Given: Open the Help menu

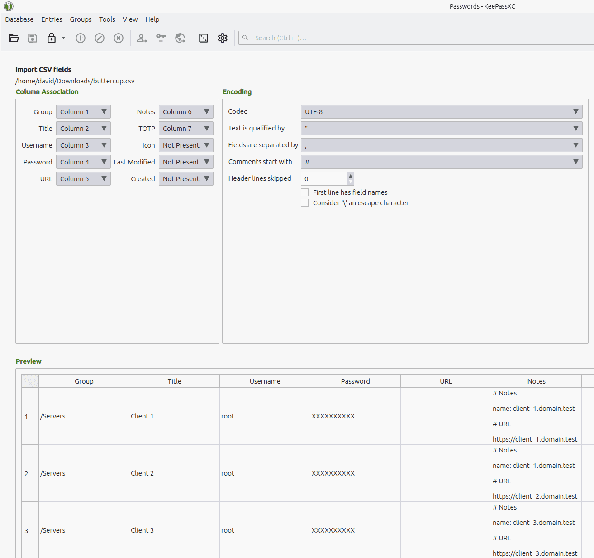Looking at the screenshot, I should point(152,19).
